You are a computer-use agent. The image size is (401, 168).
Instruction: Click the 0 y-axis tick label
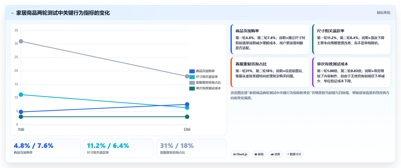coord(17,125)
